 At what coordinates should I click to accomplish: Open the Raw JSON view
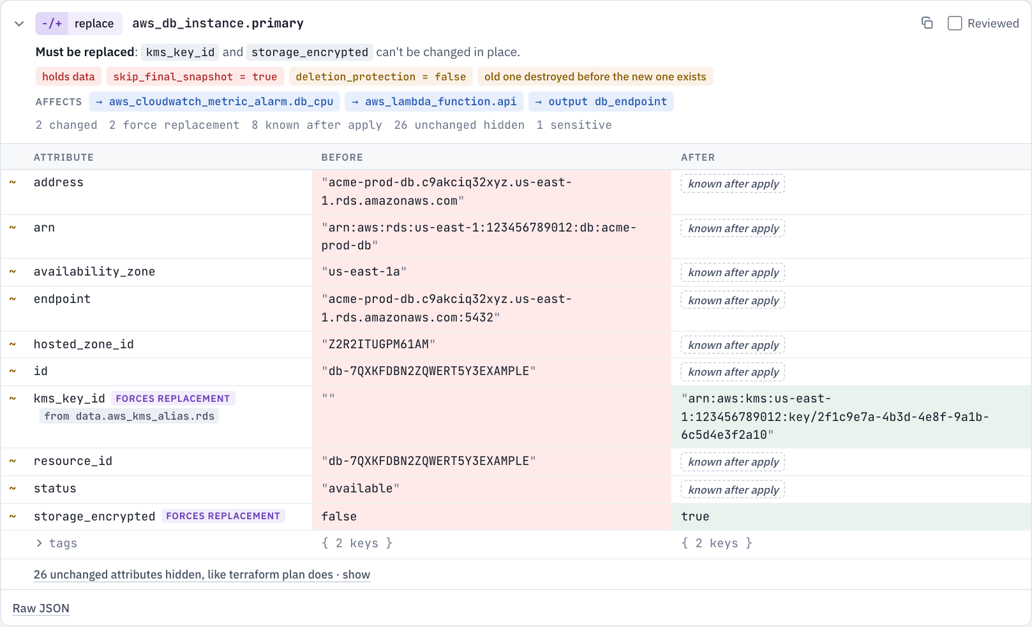(41, 609)
